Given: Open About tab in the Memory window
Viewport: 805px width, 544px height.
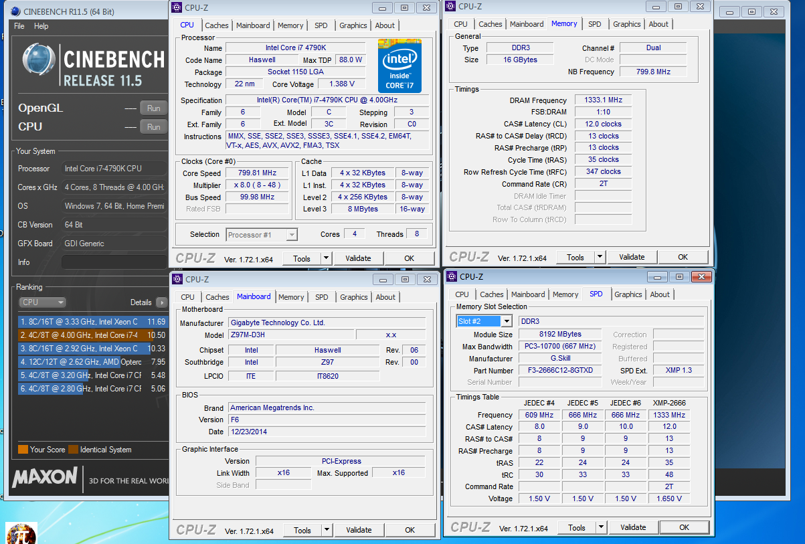Looking at the screenshot, I should click(x=658, y=24).
